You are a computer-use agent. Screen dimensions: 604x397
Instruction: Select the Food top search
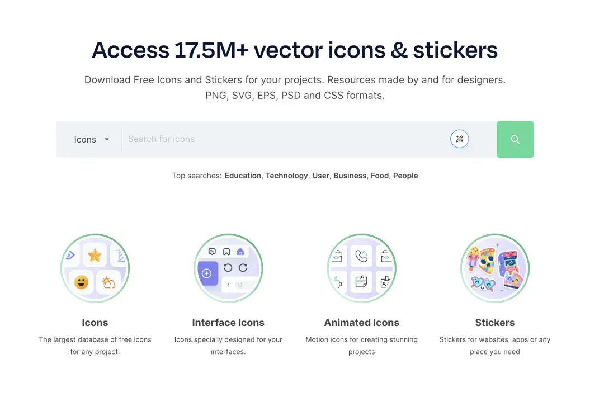[x=379, y=176]
